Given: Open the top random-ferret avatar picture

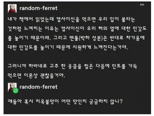Looking at the screenshot, I should coord(12,9).
